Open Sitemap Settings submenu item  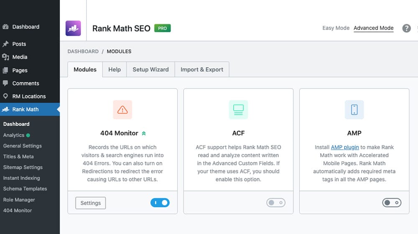pos(23,167)
